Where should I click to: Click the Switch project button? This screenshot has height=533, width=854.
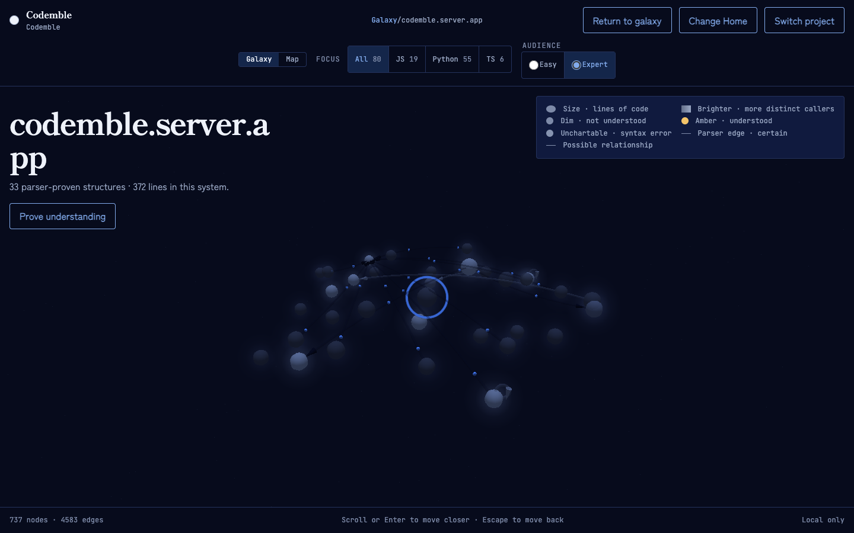pos(804,20)
